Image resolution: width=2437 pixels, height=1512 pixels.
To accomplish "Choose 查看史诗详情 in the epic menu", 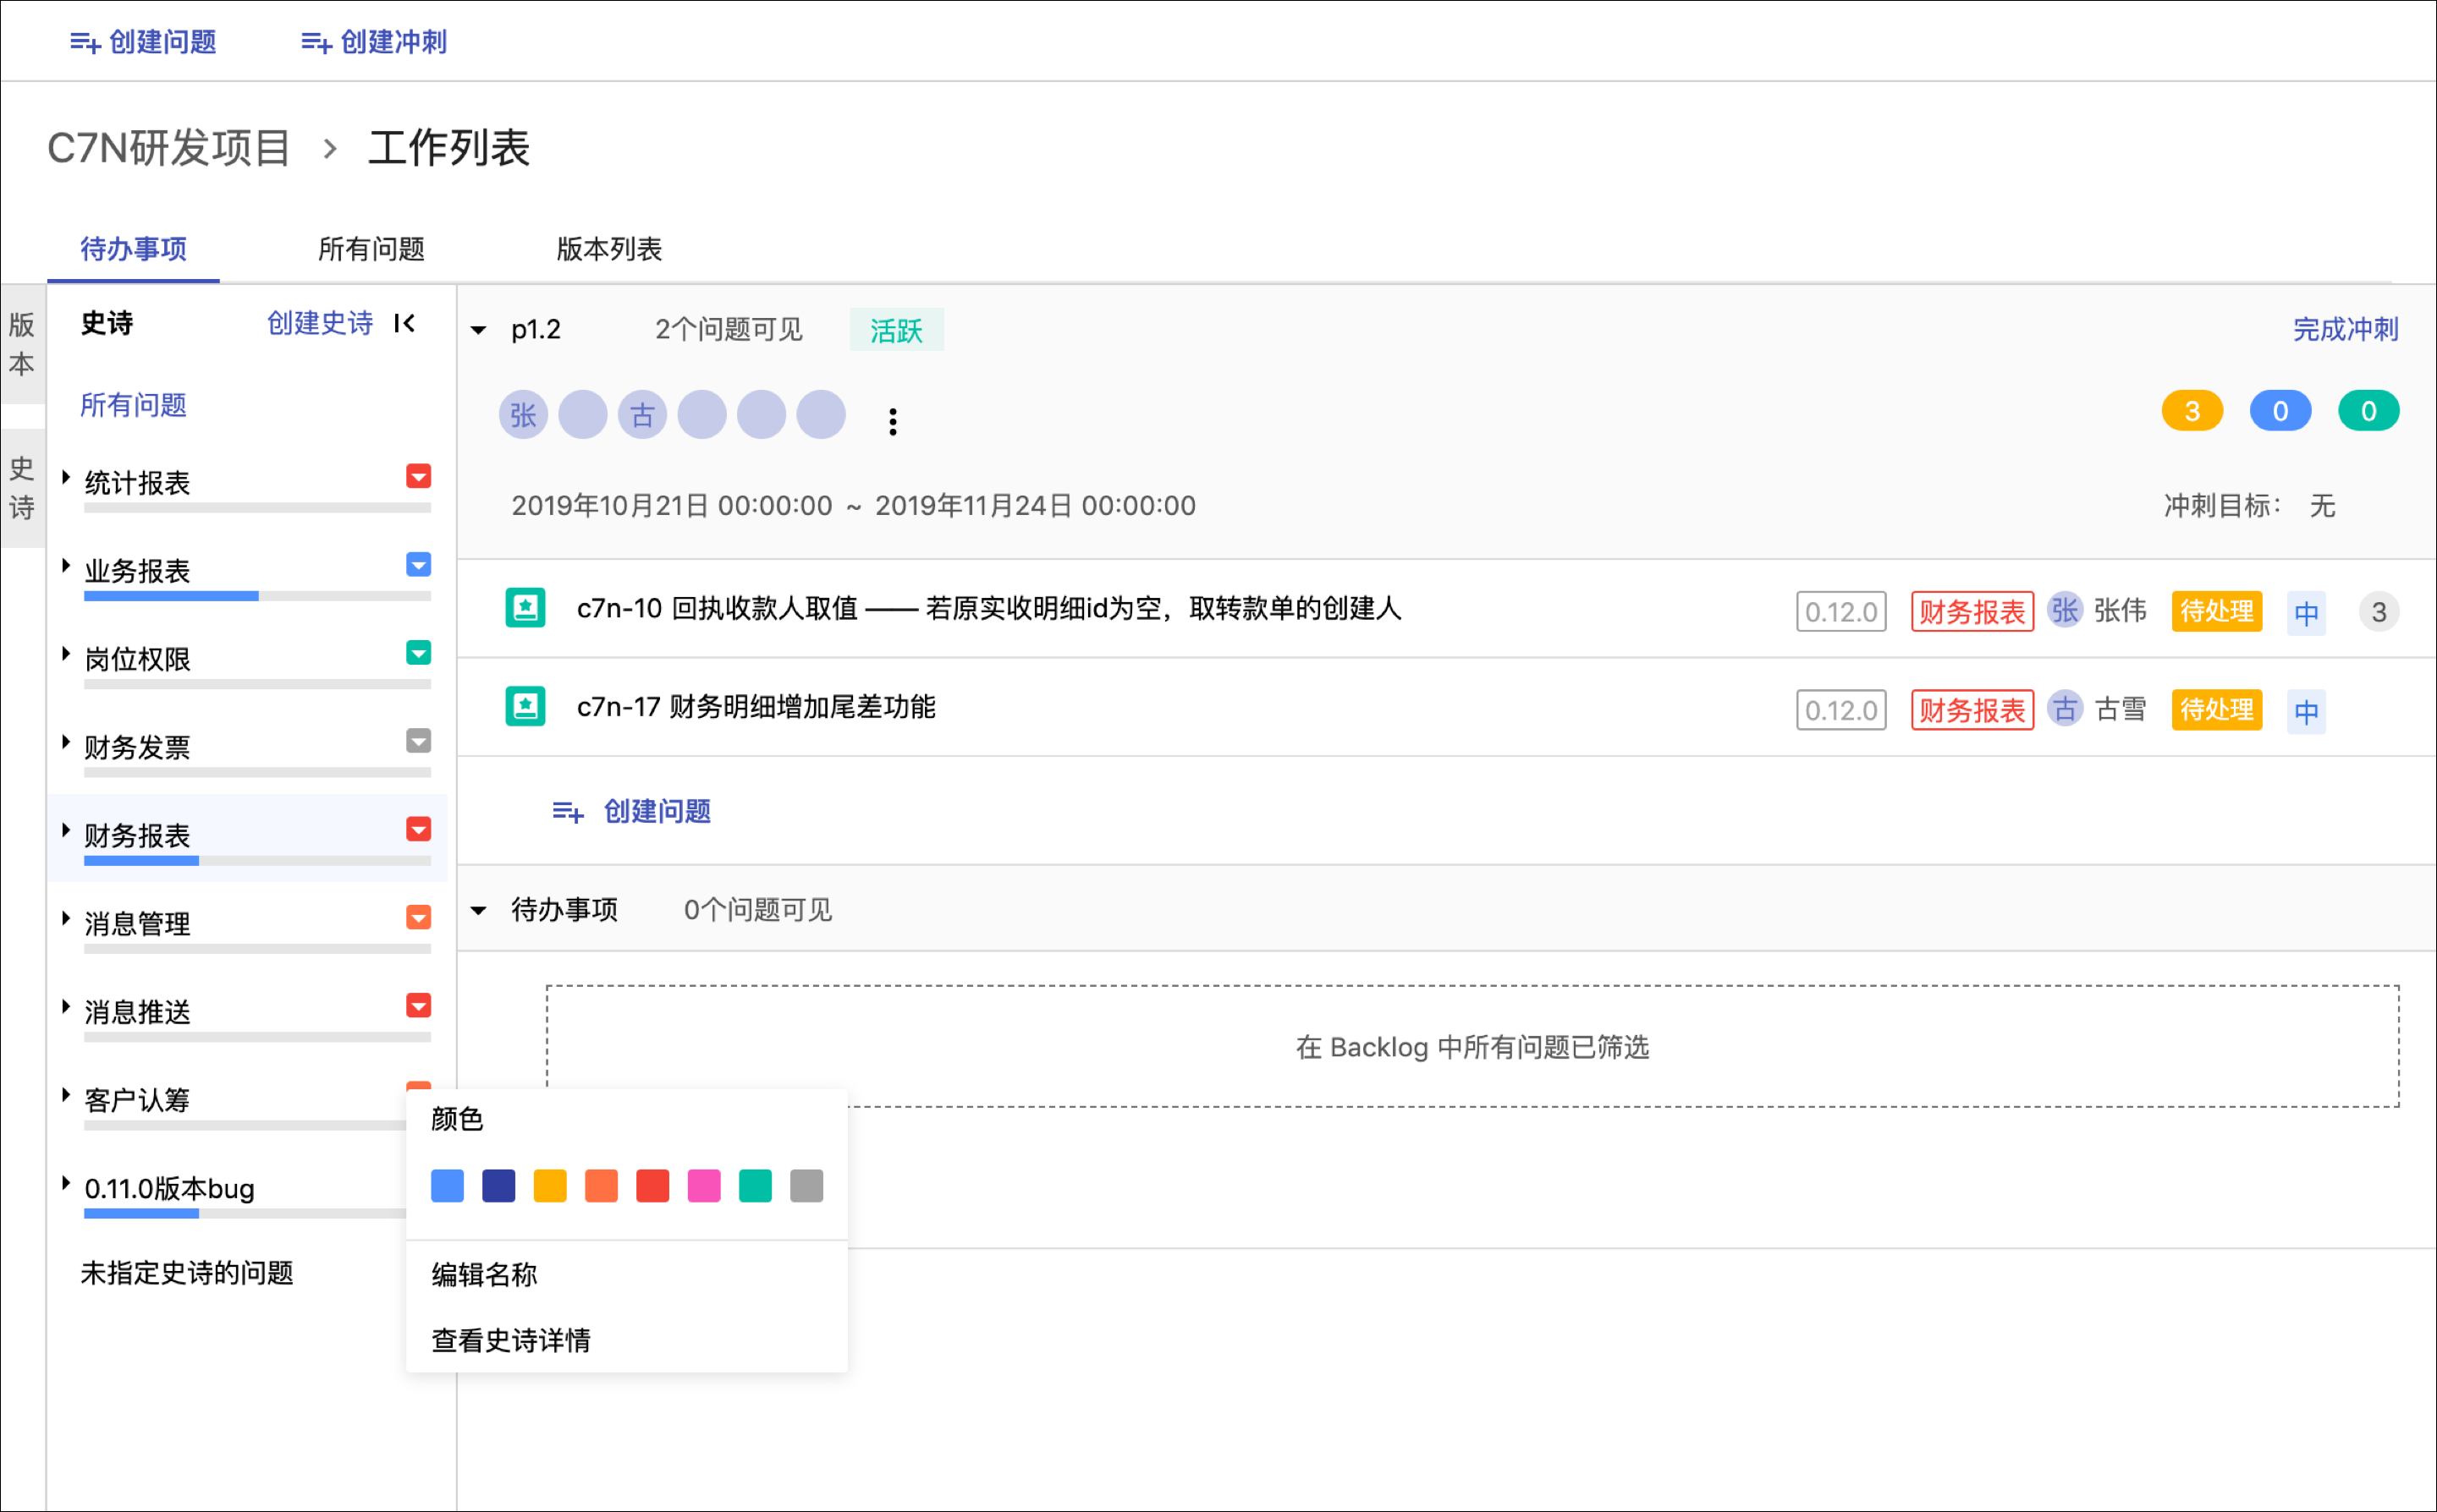I will point(511,1340).
